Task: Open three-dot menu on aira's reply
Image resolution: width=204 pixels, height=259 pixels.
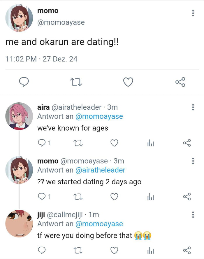Action: click(193, 107)
